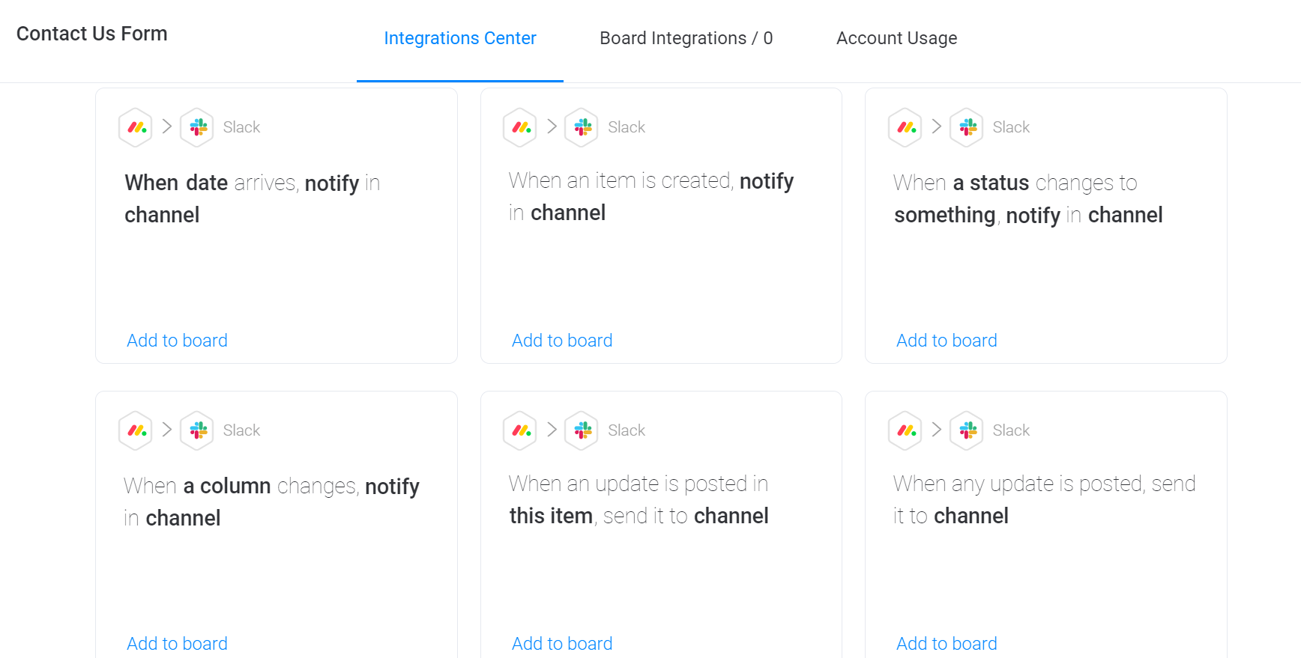Add 'any update is posted' recipe to board
The width and height of the screenshot is (1301, 658).
947,644
